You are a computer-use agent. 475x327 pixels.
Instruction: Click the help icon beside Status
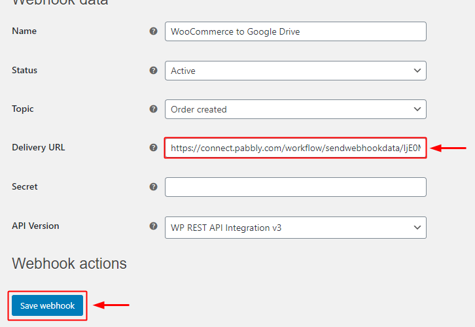point(154,71)
